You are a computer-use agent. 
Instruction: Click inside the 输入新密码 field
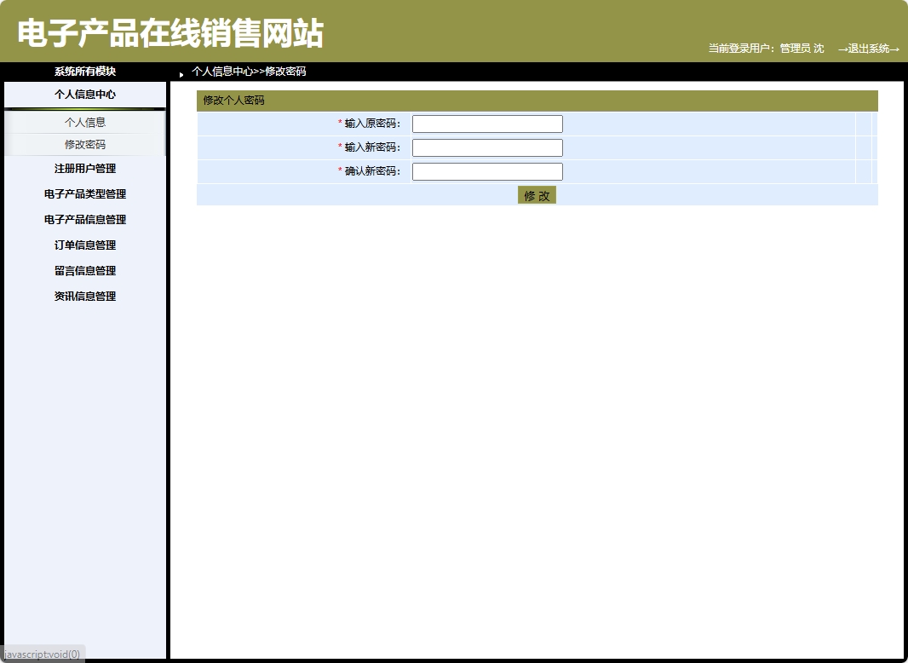486,147
